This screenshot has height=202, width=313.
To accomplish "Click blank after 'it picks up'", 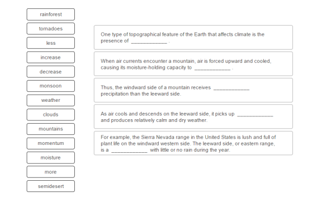I will click(x=255, y=114).
